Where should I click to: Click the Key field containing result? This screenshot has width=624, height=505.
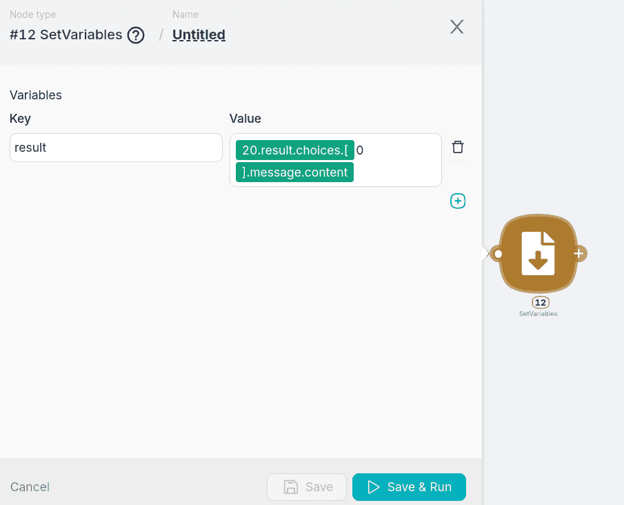click(116, 148)
